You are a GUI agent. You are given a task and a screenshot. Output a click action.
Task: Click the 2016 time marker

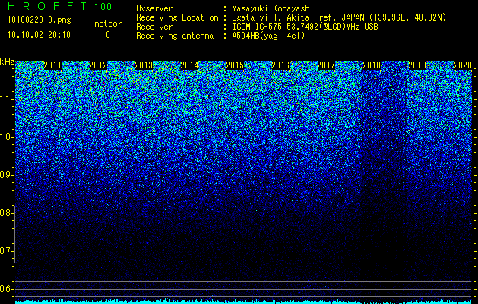pos(280,65)
